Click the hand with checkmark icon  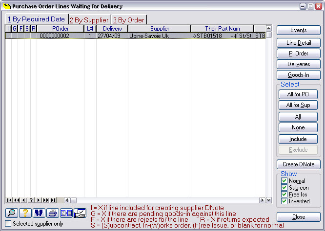(80, 213)
